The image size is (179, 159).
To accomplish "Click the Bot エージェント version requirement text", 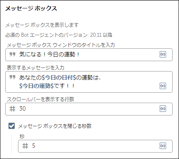I will coord(59,35).
